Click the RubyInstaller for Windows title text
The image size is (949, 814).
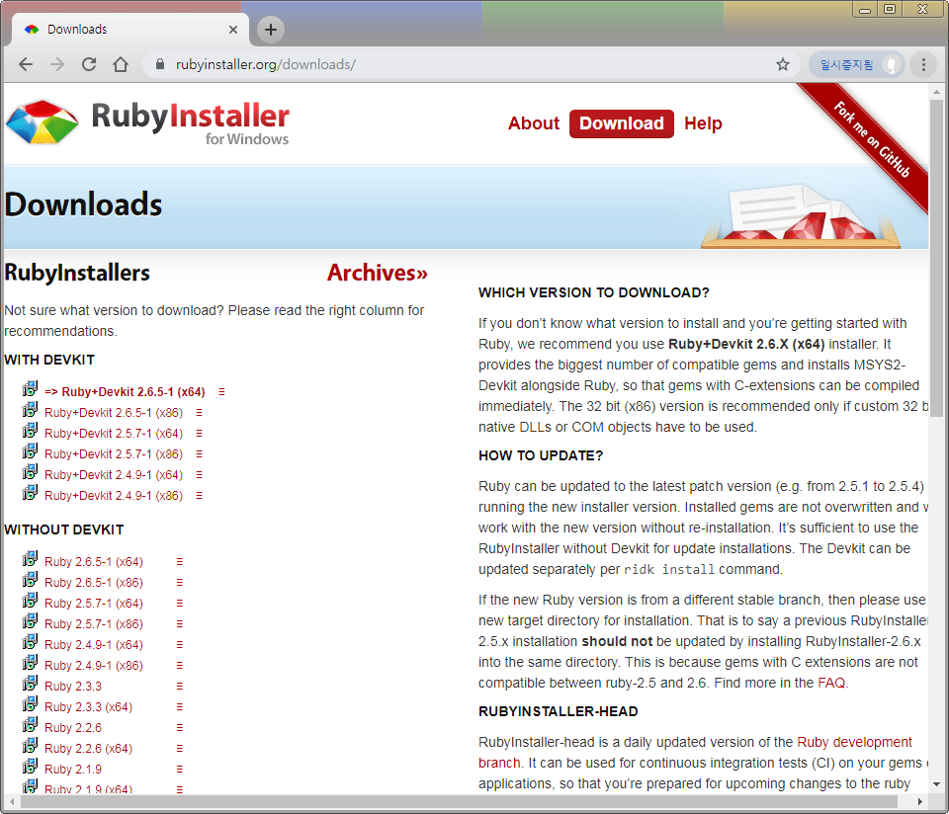pos(190,123)
